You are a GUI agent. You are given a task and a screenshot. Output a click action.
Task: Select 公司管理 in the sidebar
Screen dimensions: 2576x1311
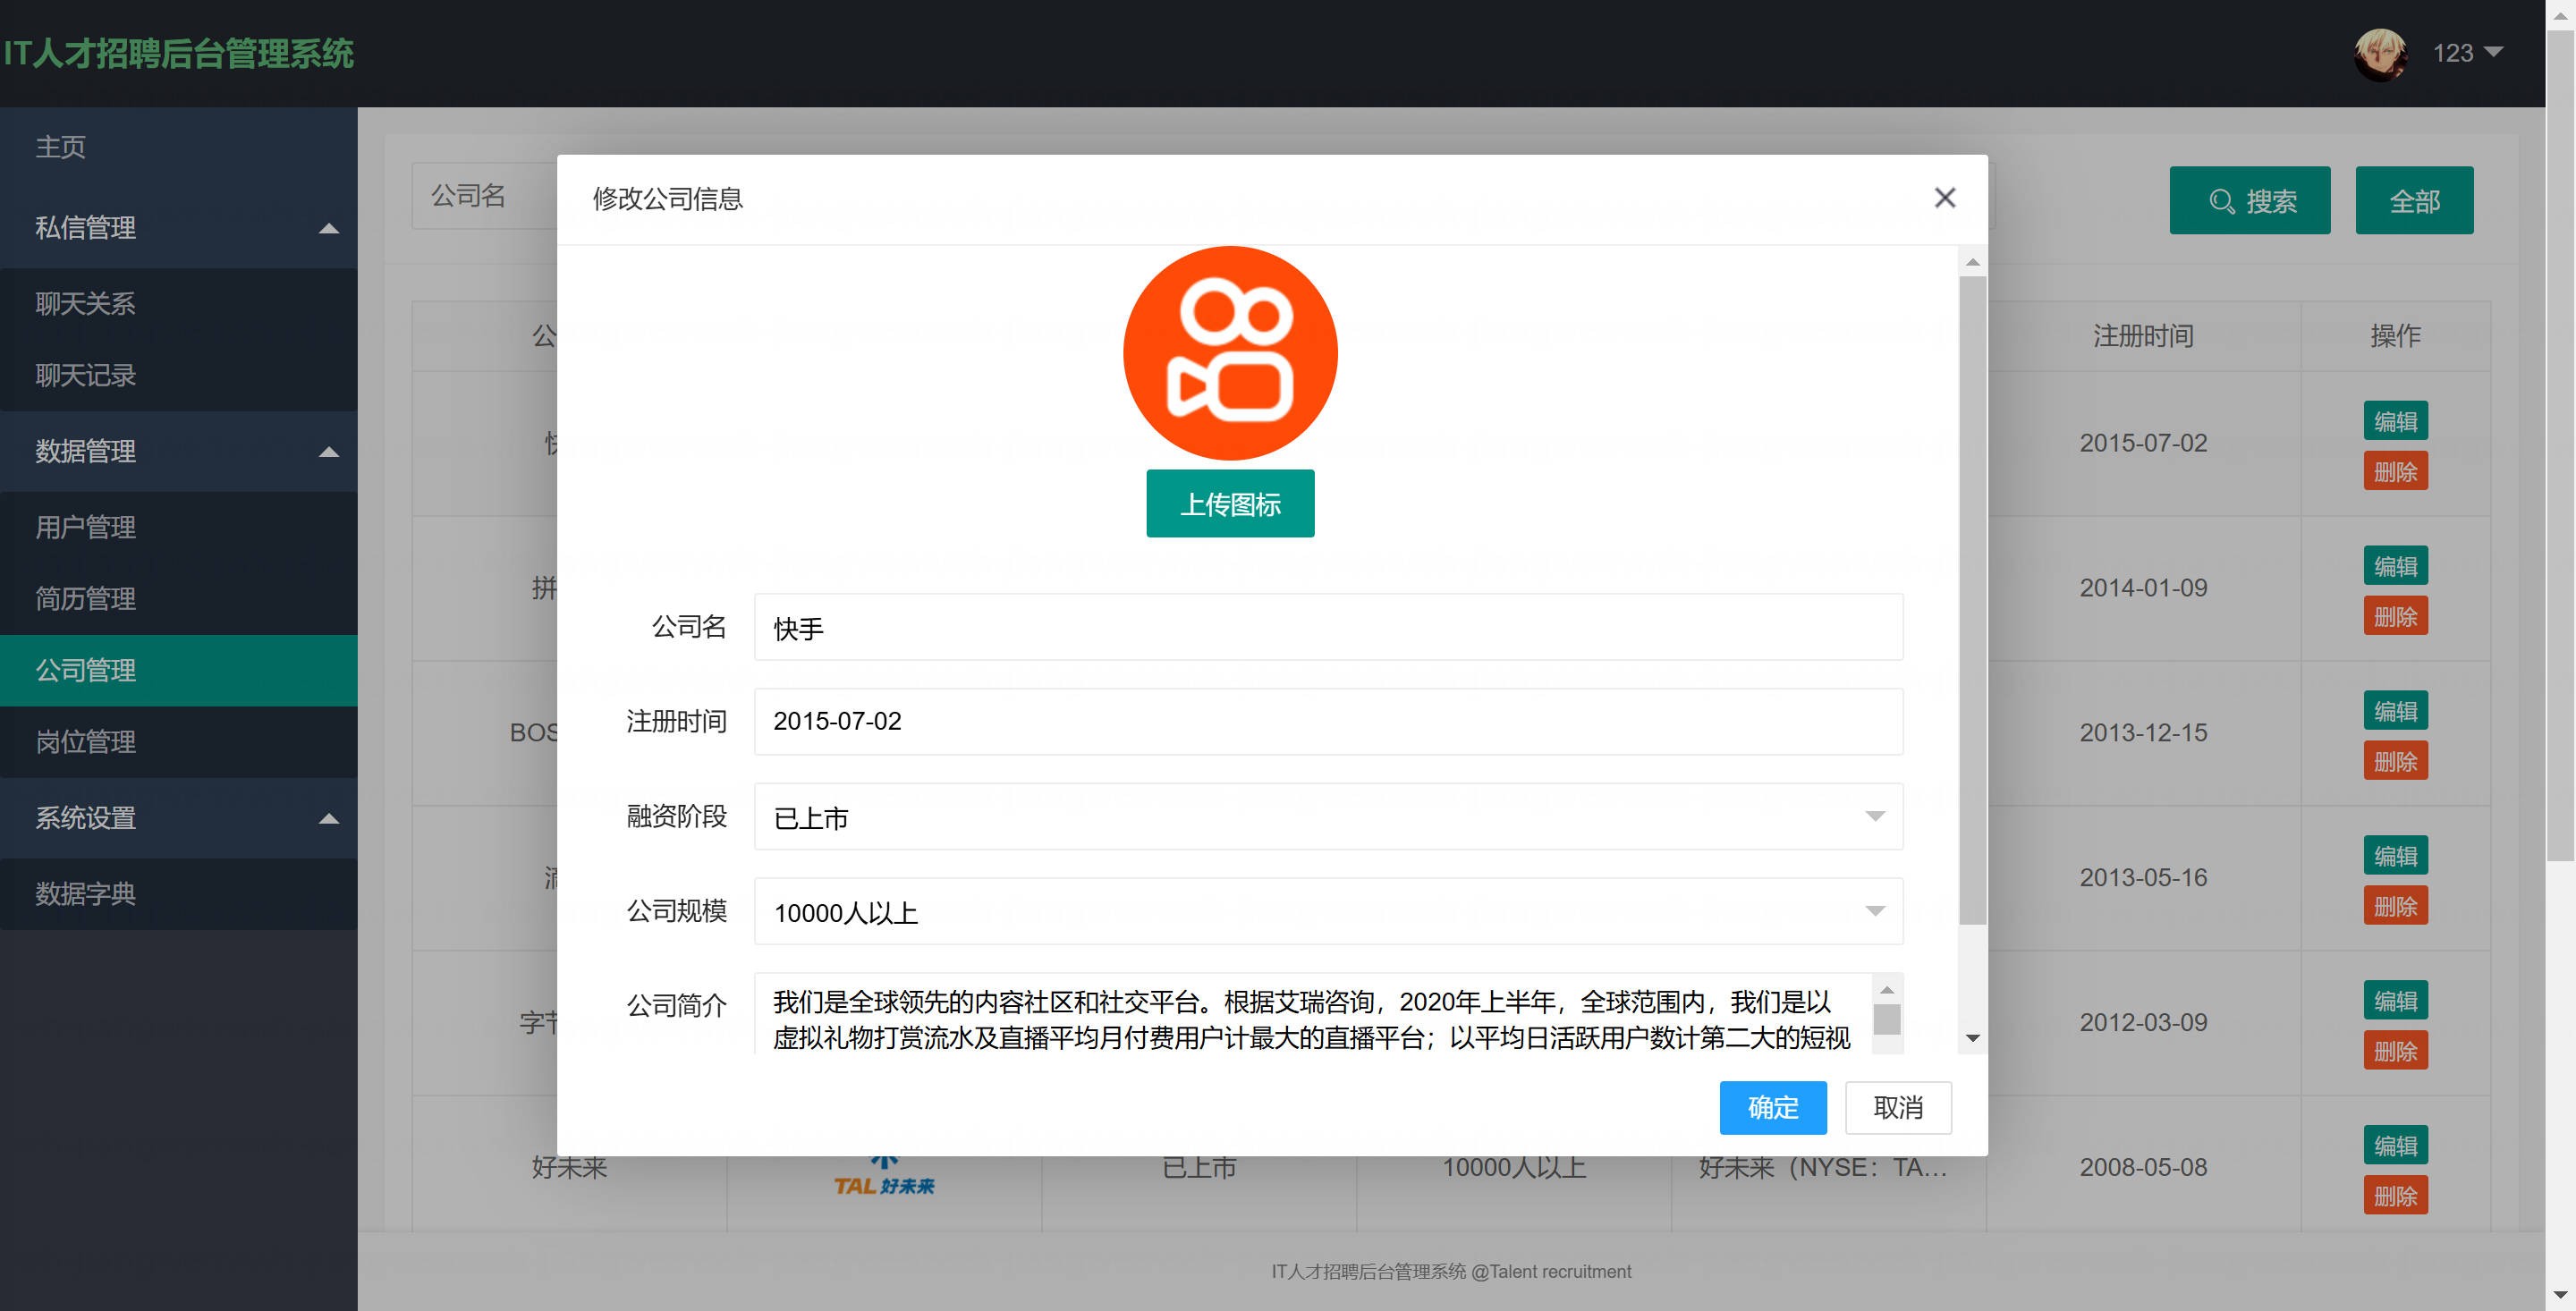(179, 671)
